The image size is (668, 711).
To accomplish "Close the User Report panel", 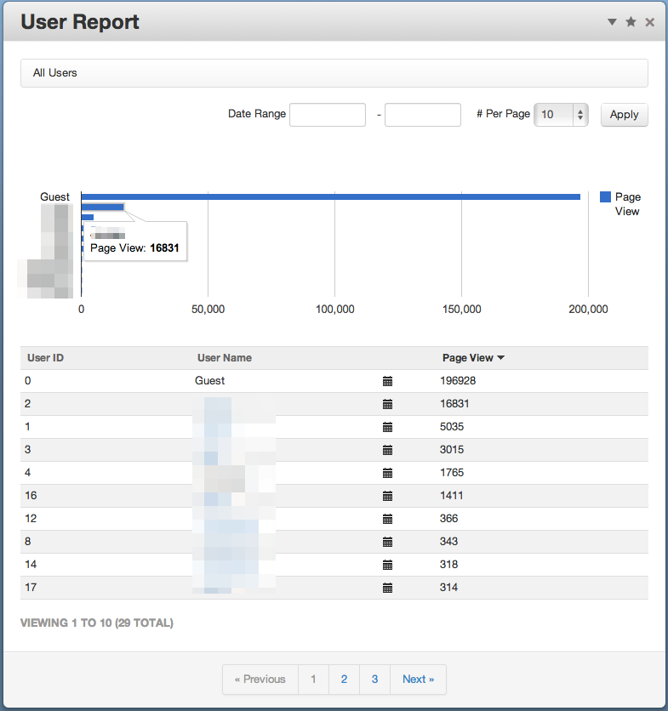I will (650, 22).
